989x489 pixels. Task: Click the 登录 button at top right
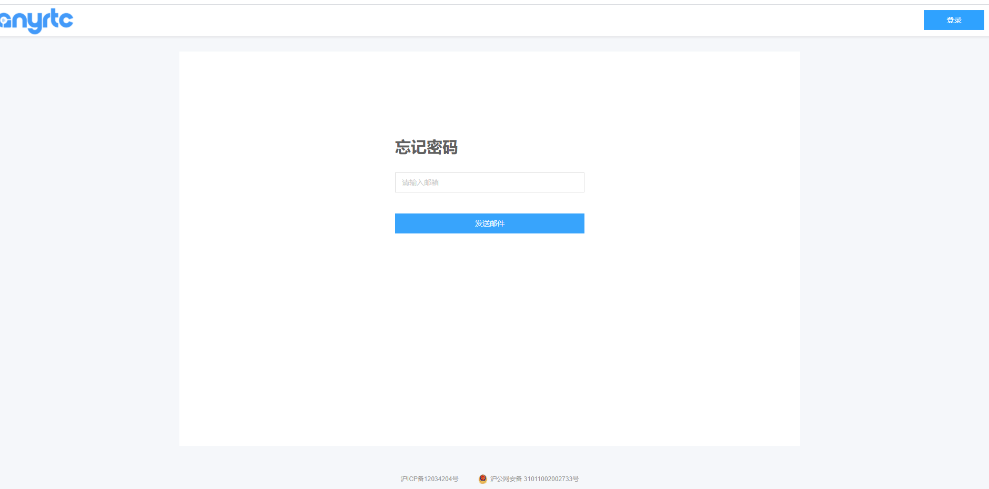[x=953, y=20]
